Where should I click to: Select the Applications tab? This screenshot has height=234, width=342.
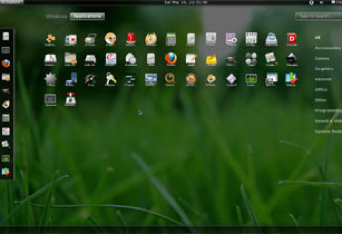tap(87, 16)
